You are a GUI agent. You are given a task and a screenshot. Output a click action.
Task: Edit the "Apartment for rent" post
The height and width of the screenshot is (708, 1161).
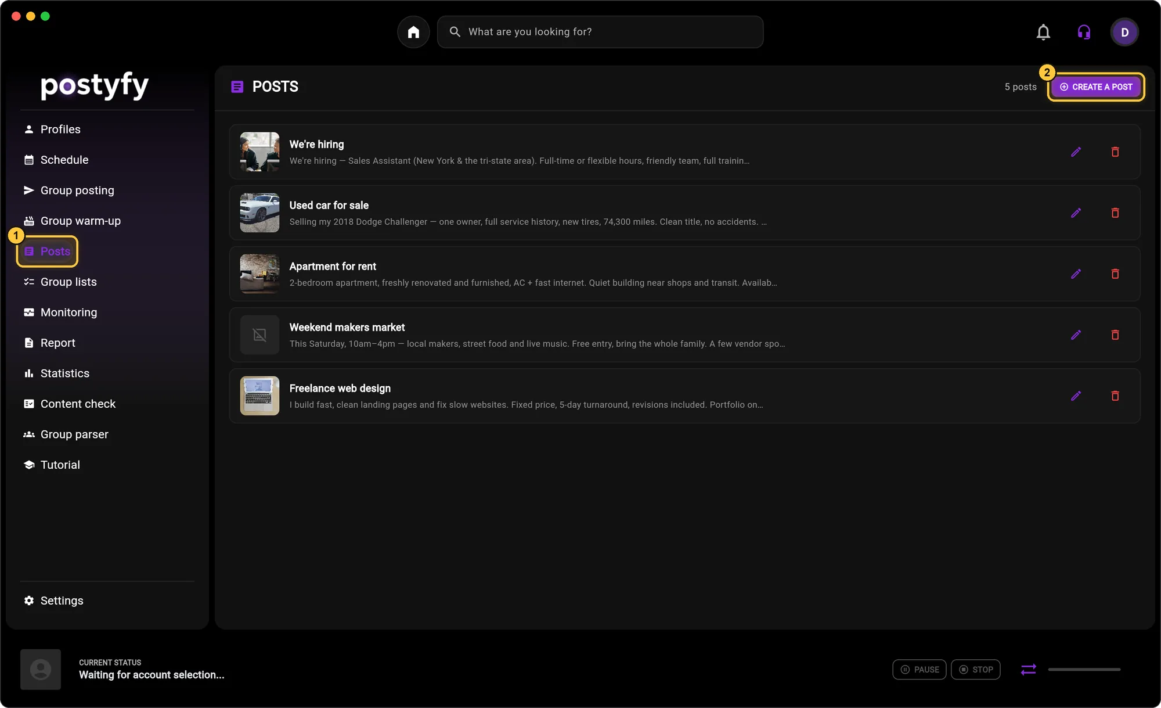1076,274
